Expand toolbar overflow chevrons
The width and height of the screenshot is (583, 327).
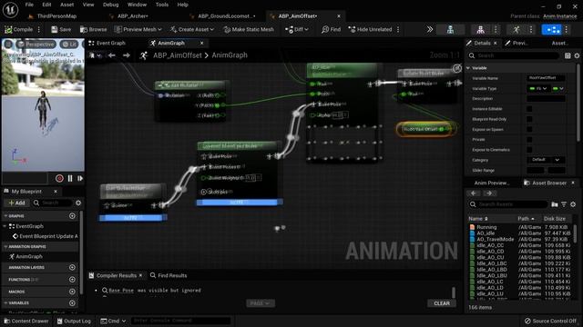click(x=429, y=29)
